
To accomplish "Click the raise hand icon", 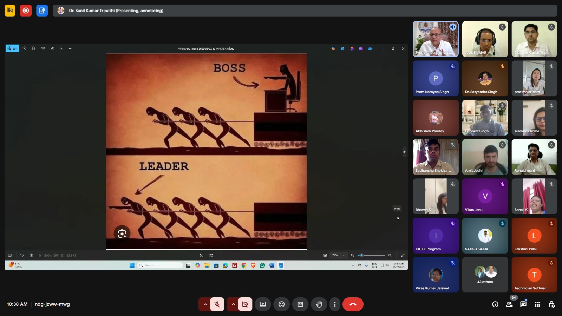I will coord(319,304).
